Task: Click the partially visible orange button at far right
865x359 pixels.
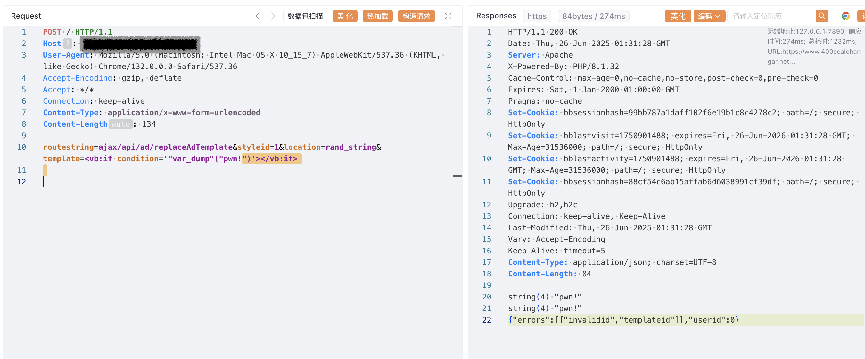Action: pos(862,16)
